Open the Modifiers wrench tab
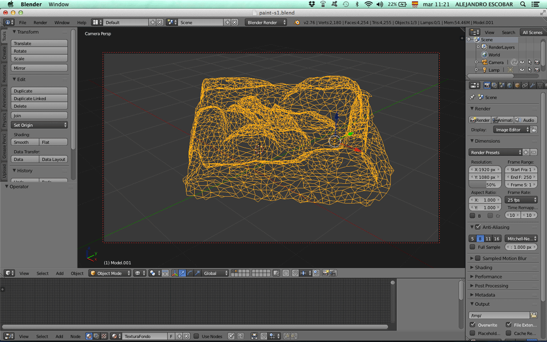Screen dimensions: 547x342 (x=532, y=85)
